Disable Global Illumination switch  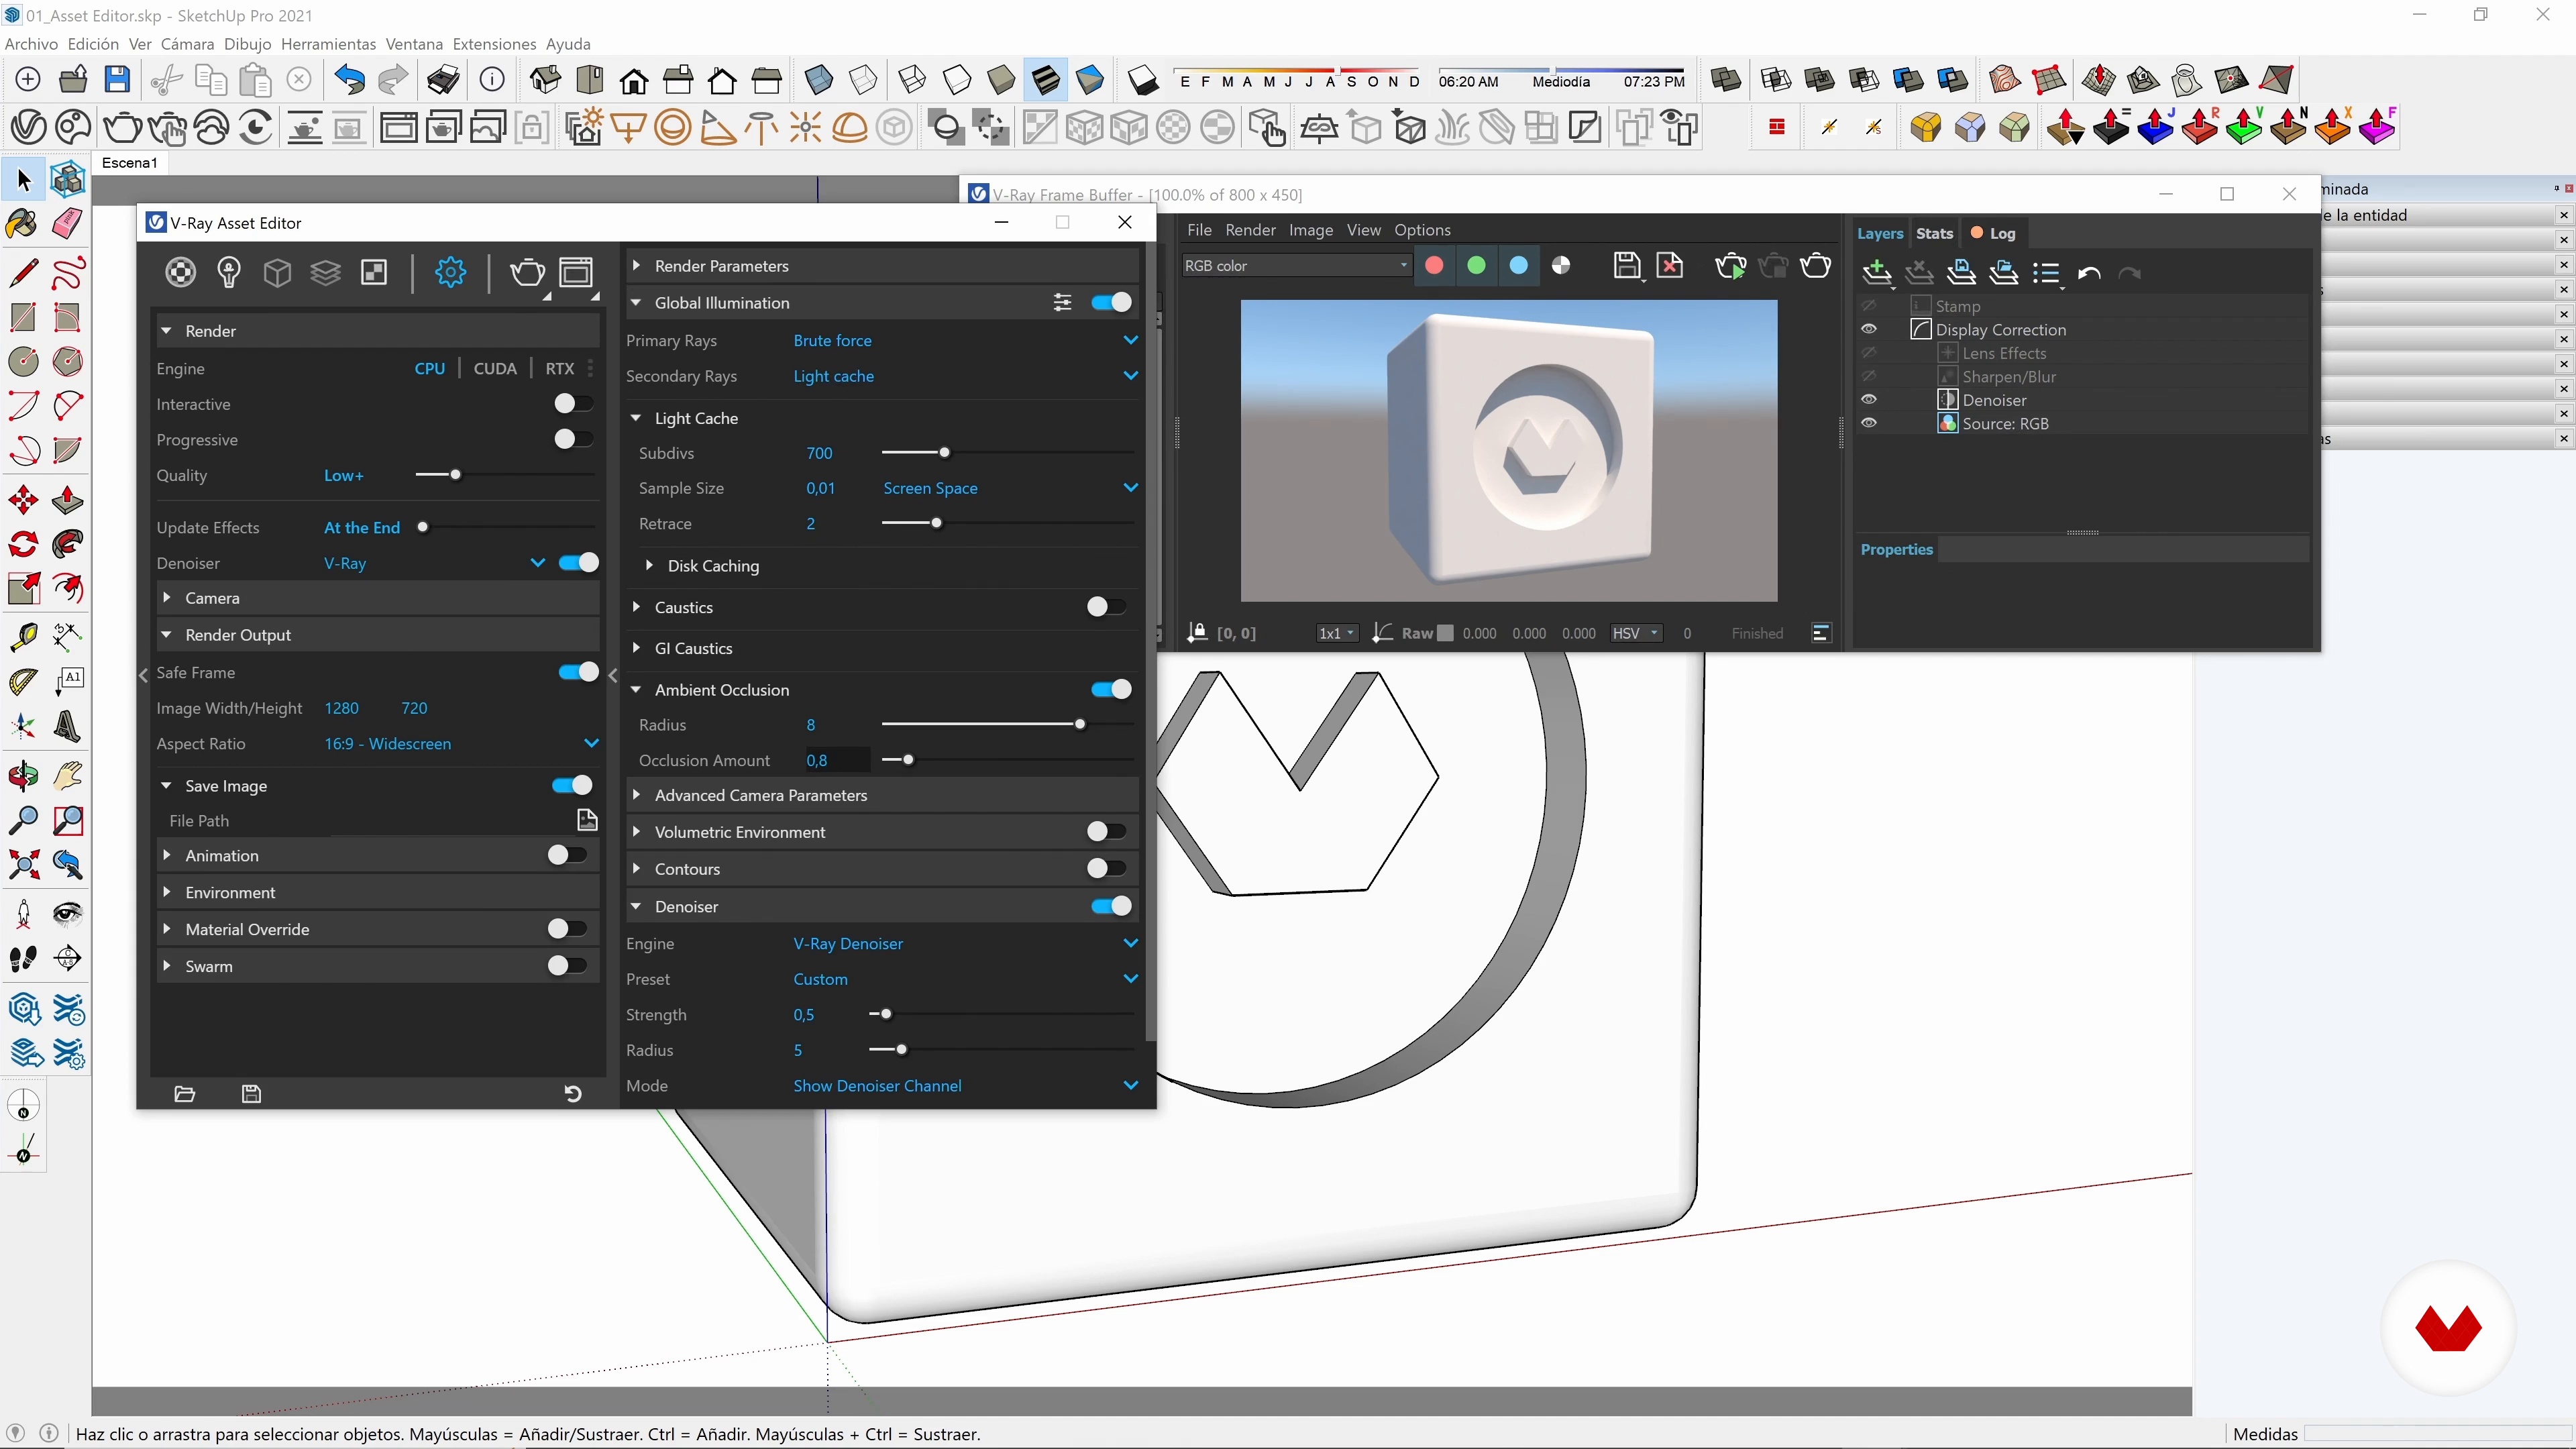coord(1111,303)
